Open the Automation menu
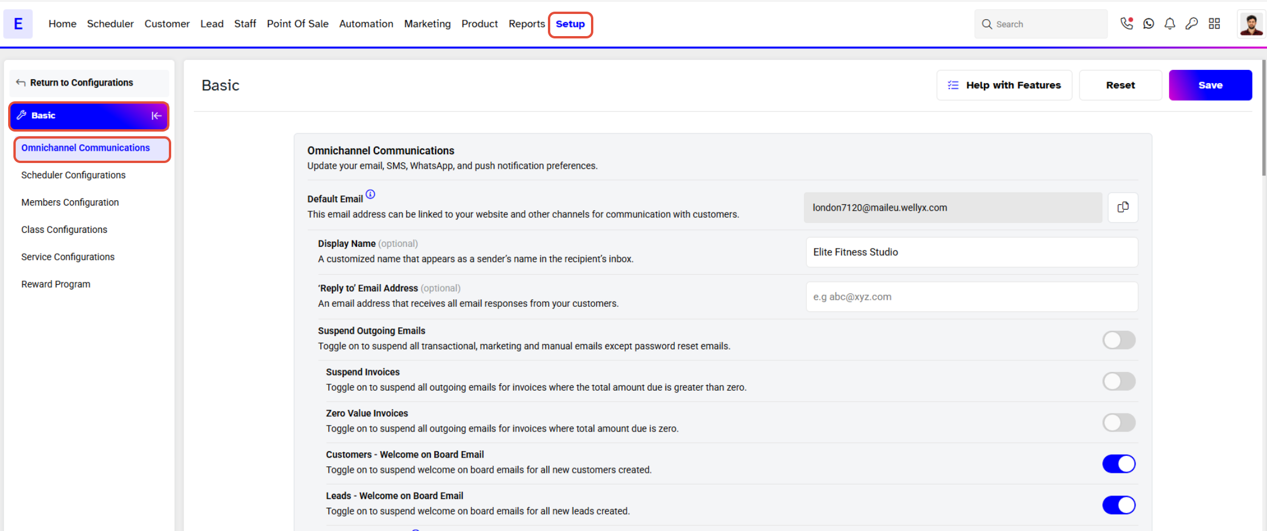The width and height of the screenshot is (1267, 531). (366, 24)
